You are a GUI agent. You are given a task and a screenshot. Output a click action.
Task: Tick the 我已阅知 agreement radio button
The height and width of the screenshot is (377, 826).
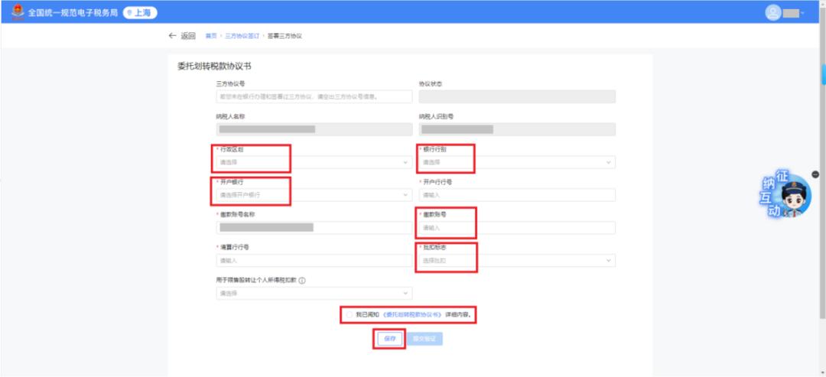click(350, 314)
